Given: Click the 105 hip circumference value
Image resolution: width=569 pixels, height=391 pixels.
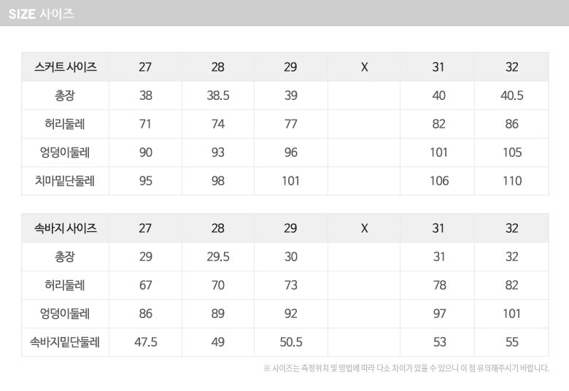Looking at the screenshot, I should pyautogui.click(x=512, y=152).
